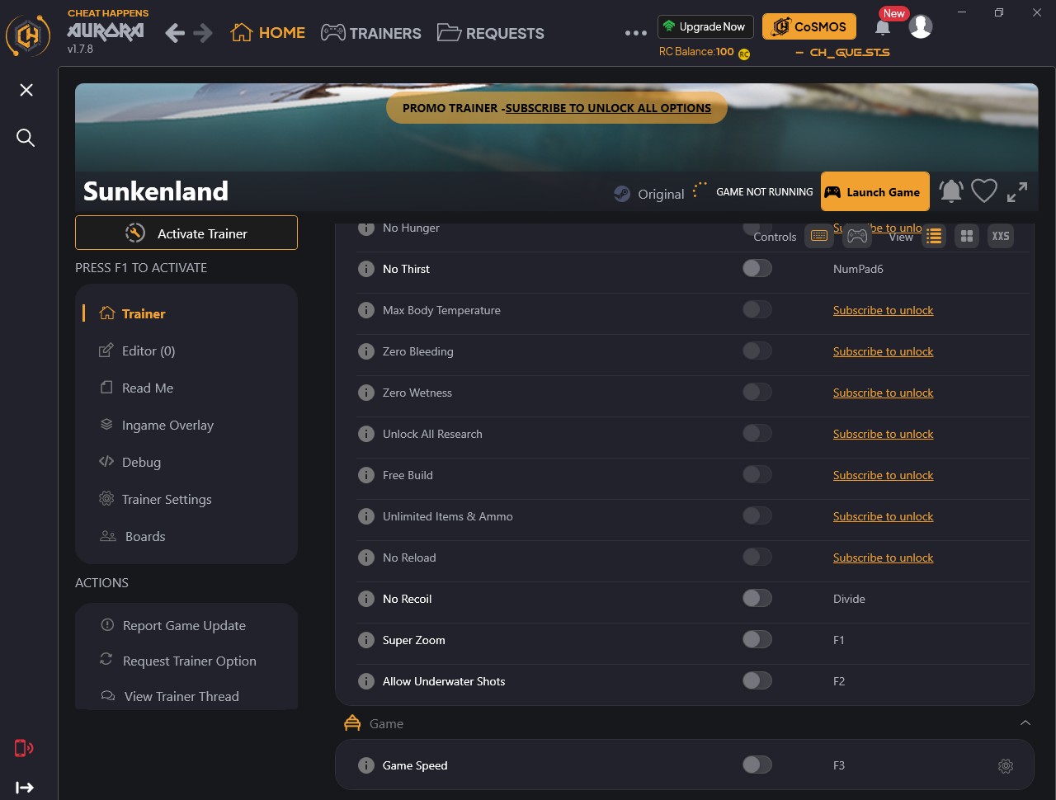Select the gamepad controls icon
The width and height of the screenshot is (1056, 800).
[x=856, y=235]
